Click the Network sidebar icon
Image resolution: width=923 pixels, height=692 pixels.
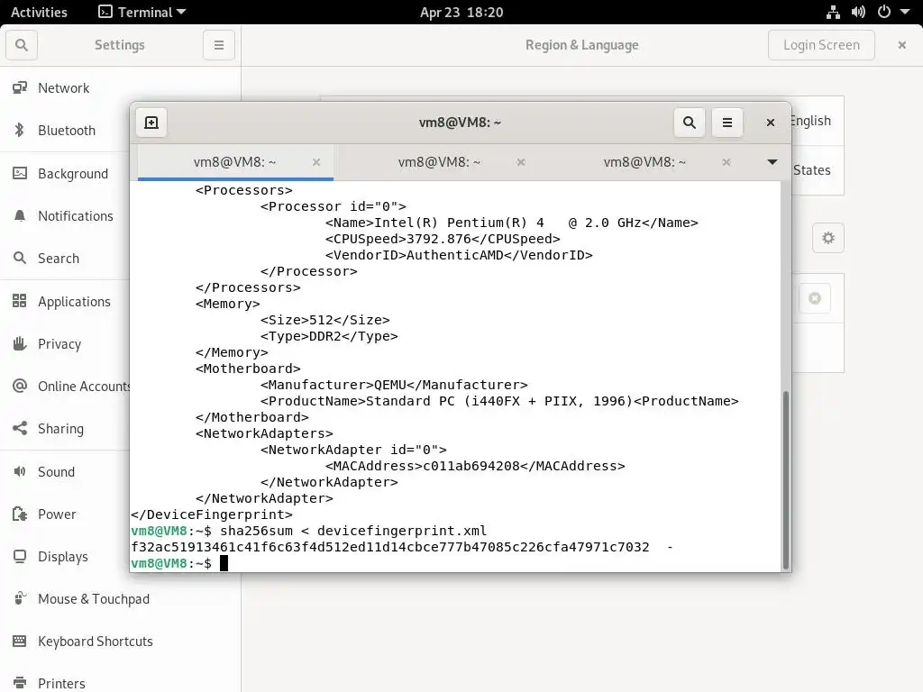coord(20,87)
